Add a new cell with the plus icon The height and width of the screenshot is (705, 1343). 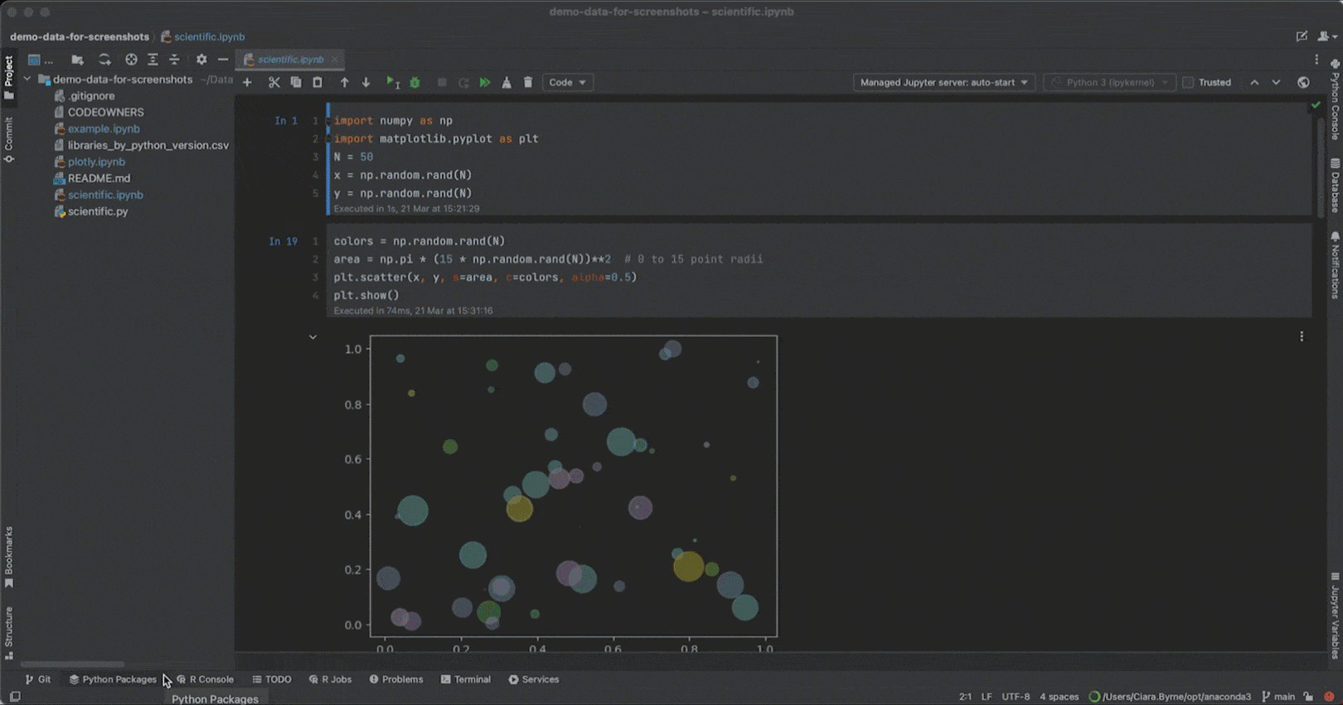[247, 83]
